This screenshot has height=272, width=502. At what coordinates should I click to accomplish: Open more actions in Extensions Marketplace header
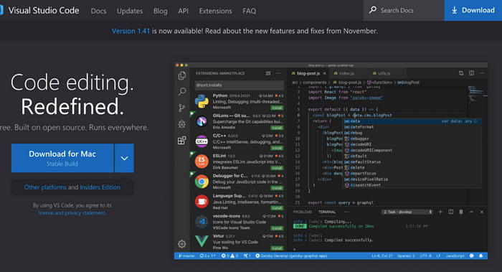[x=278, y=73]
